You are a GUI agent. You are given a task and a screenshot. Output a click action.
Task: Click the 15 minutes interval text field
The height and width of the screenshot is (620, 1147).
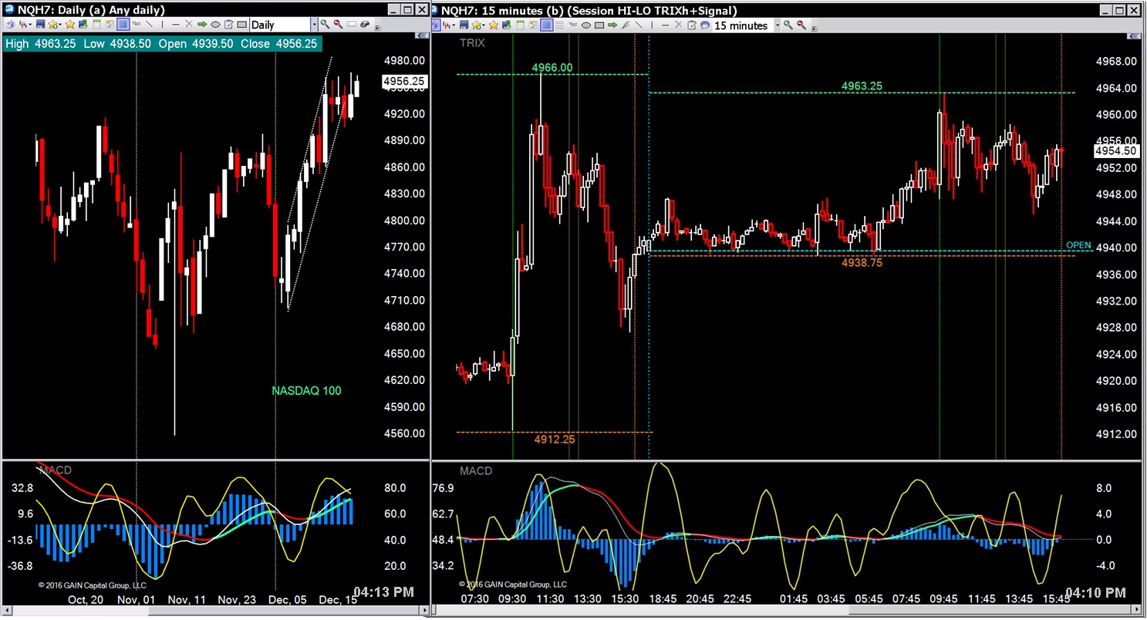(742, 25)
